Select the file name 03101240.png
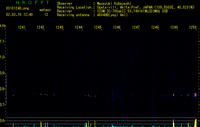 (x=17, y=8)
